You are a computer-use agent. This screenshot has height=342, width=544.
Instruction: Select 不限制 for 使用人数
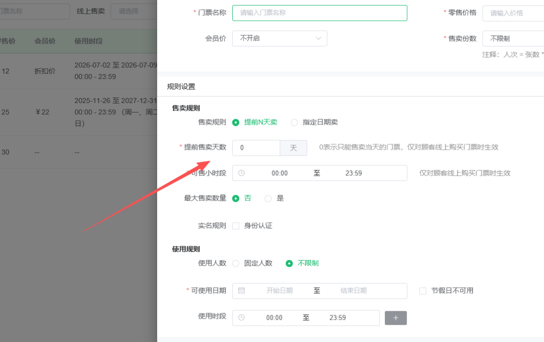point(289,264)
